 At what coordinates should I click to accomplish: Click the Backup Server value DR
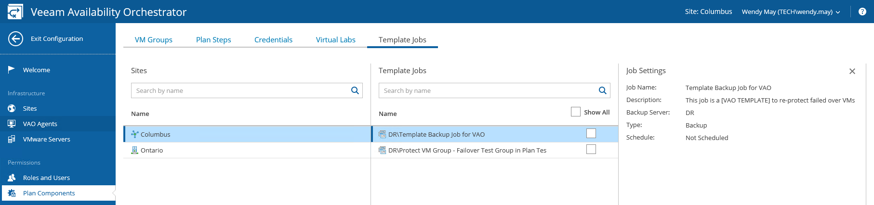point(690,113)
